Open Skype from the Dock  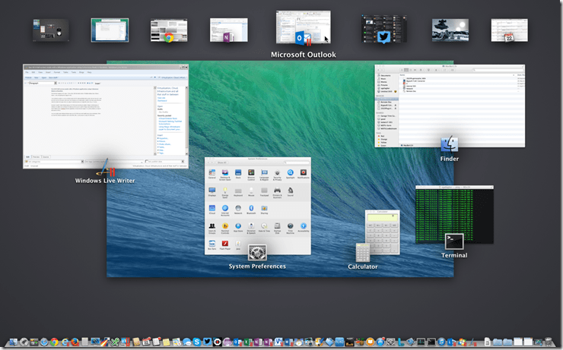[x=198, y=343]
